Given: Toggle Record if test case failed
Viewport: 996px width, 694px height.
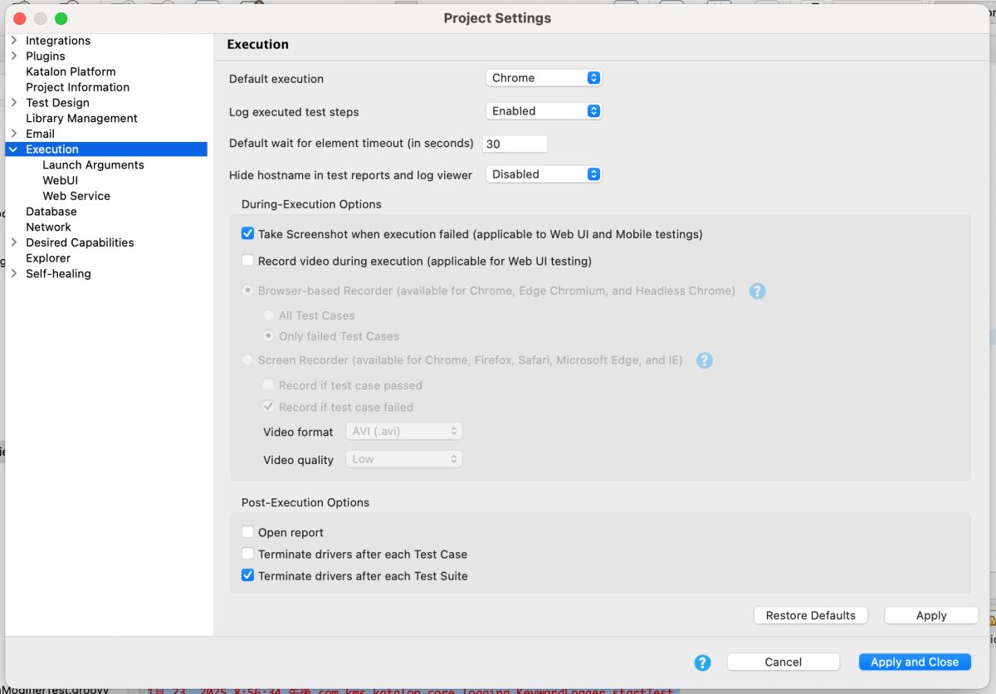Looking at the screenshot, I should (268, 407).
